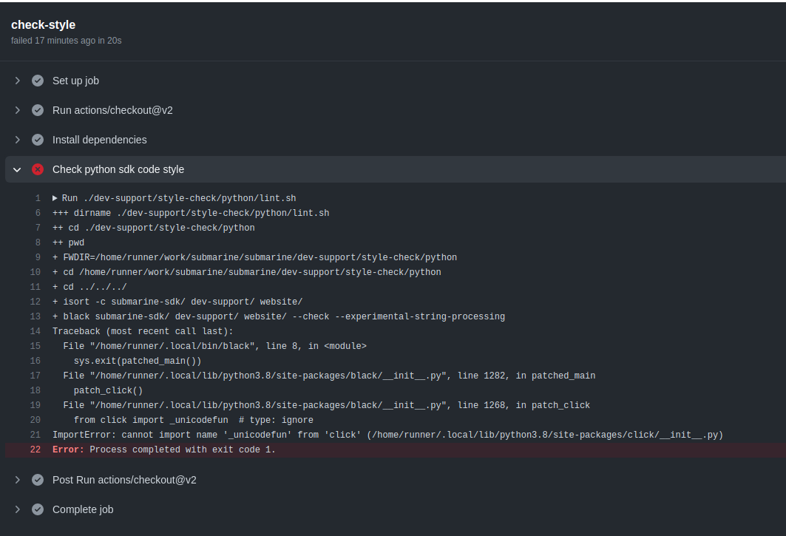
Task: Expand the Complete job step
Action: (x=18, y=509)
